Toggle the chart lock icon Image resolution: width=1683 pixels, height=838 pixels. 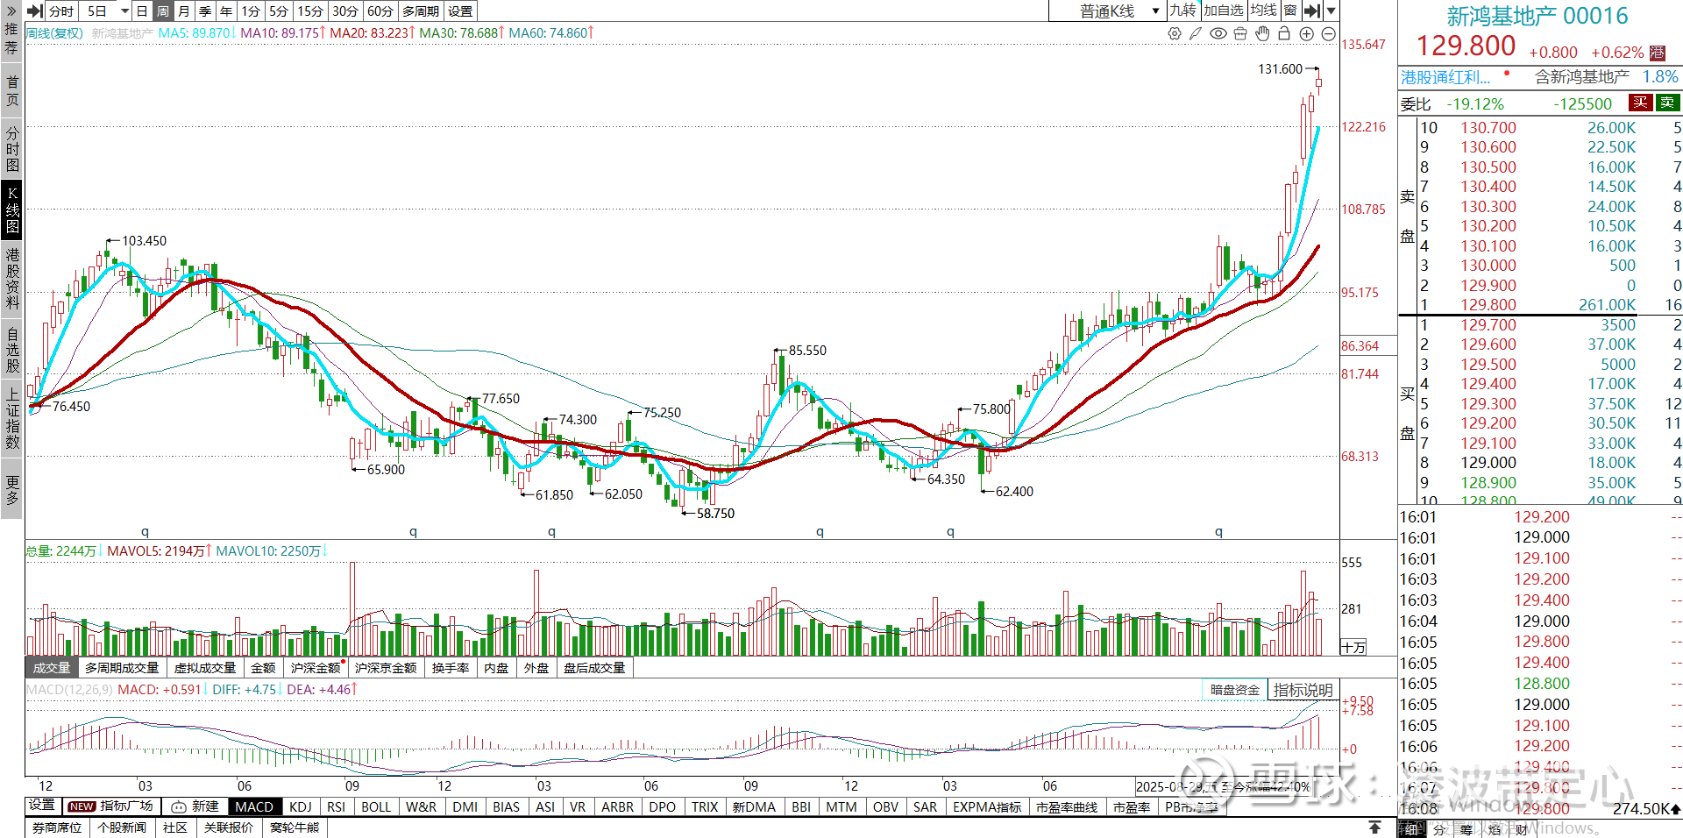(1284, 33)
